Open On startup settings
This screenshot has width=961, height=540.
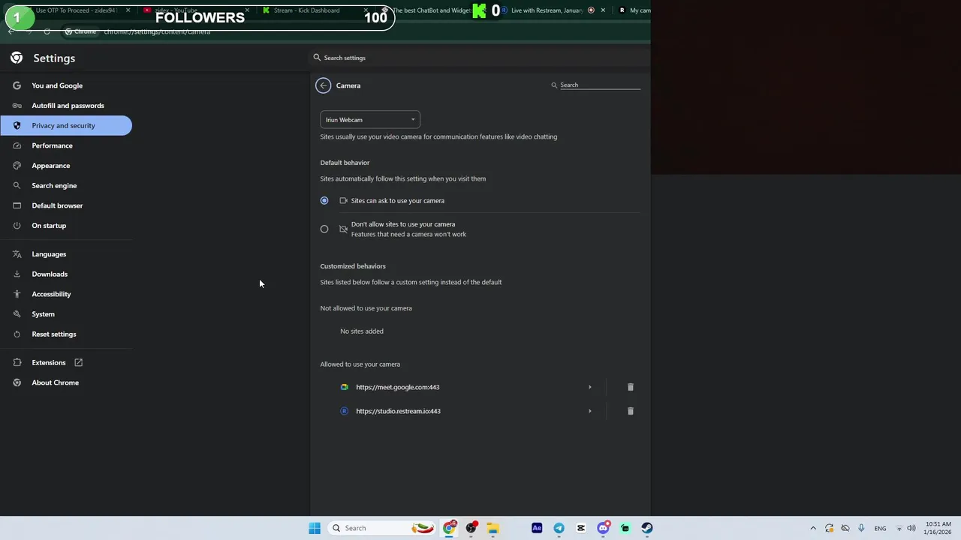pos(49,226)
